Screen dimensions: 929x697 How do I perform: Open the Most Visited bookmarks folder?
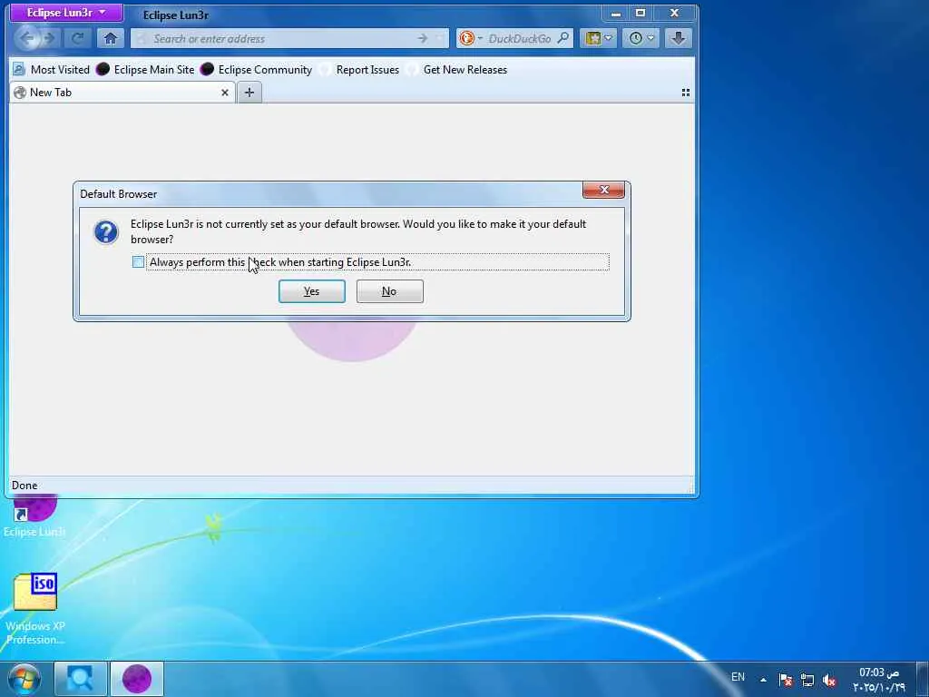point(52,69)
